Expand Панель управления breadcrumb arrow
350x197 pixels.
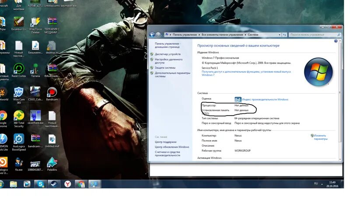pyautogui.click(x=199, y=35)
